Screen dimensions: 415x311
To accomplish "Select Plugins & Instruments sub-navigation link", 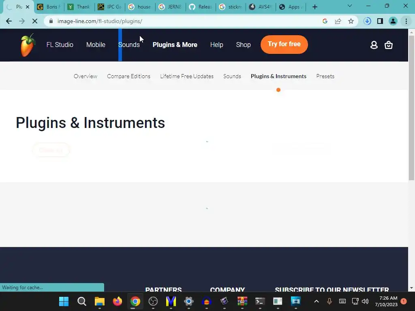I will (278, 76).
